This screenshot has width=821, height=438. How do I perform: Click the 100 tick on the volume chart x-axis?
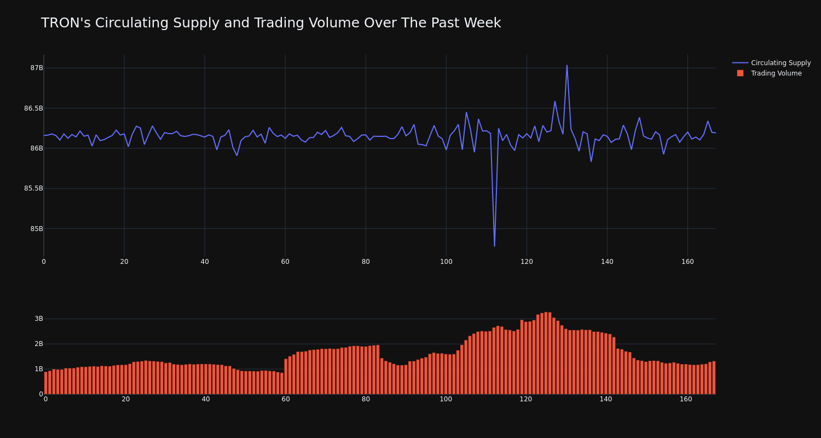coord(446,399)
